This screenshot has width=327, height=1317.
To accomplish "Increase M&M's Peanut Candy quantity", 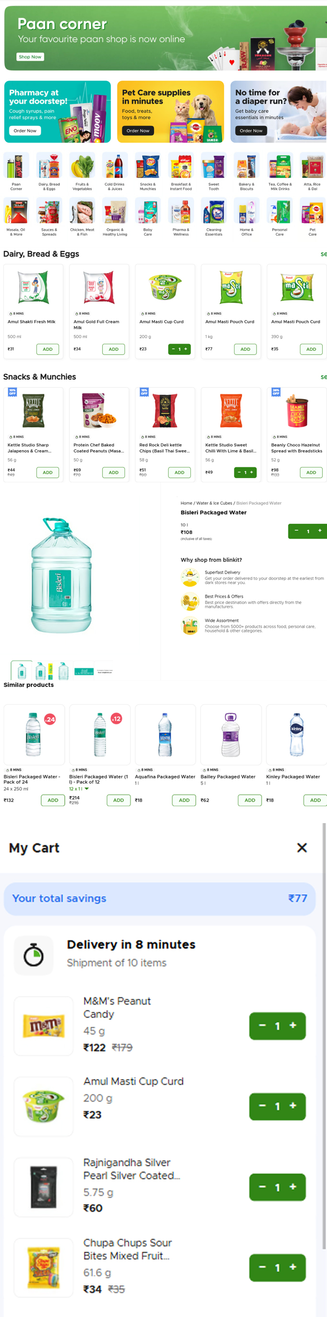I will (293, 1025).
